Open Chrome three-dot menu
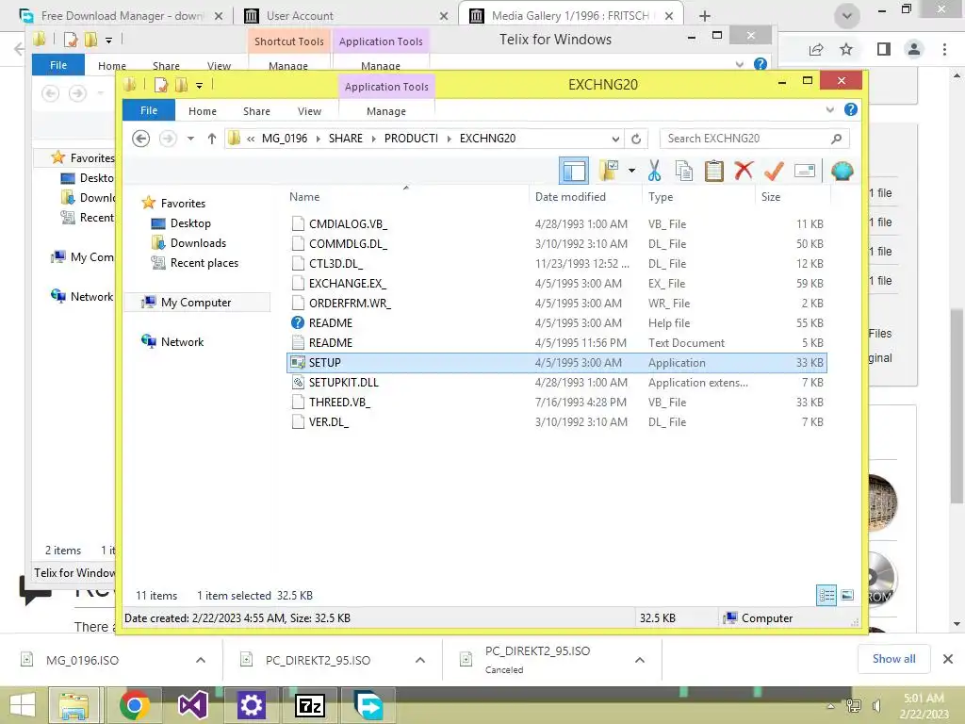Image resolution: width=965 pixels, height=724 pixels. (944, 49)
